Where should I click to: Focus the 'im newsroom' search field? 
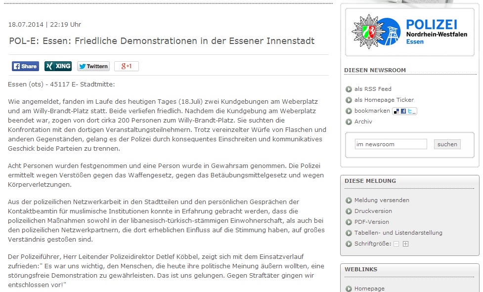(391, 144)
